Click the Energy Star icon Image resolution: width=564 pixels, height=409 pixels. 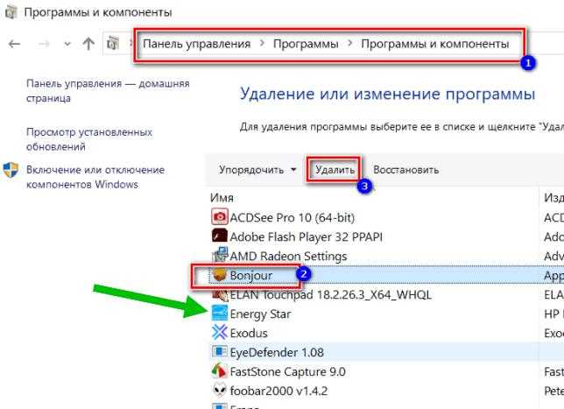pos(220,313)
